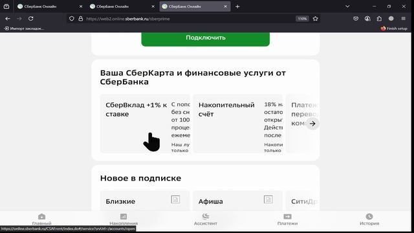Open the list all tabs dropdown
The width and height of the screenshot is (414, 233).
347,6
